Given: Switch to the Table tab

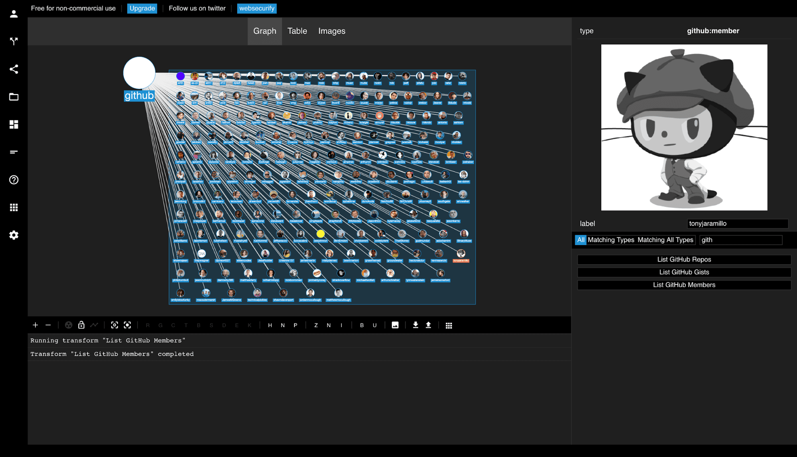Looking at the screenshot, I should coord(297,31).
